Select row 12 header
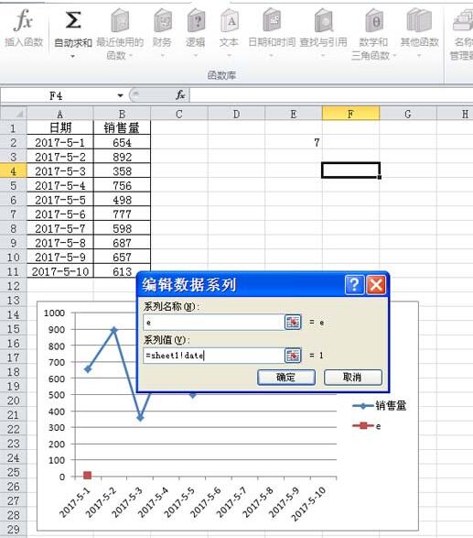 click(x=14, y=285)
